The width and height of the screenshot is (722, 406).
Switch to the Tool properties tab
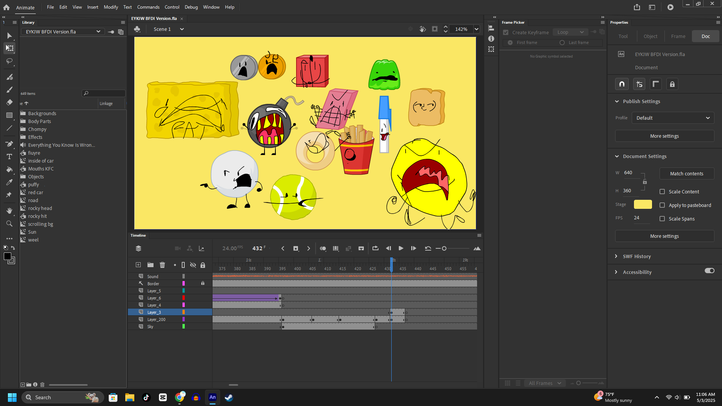[623, 36]
